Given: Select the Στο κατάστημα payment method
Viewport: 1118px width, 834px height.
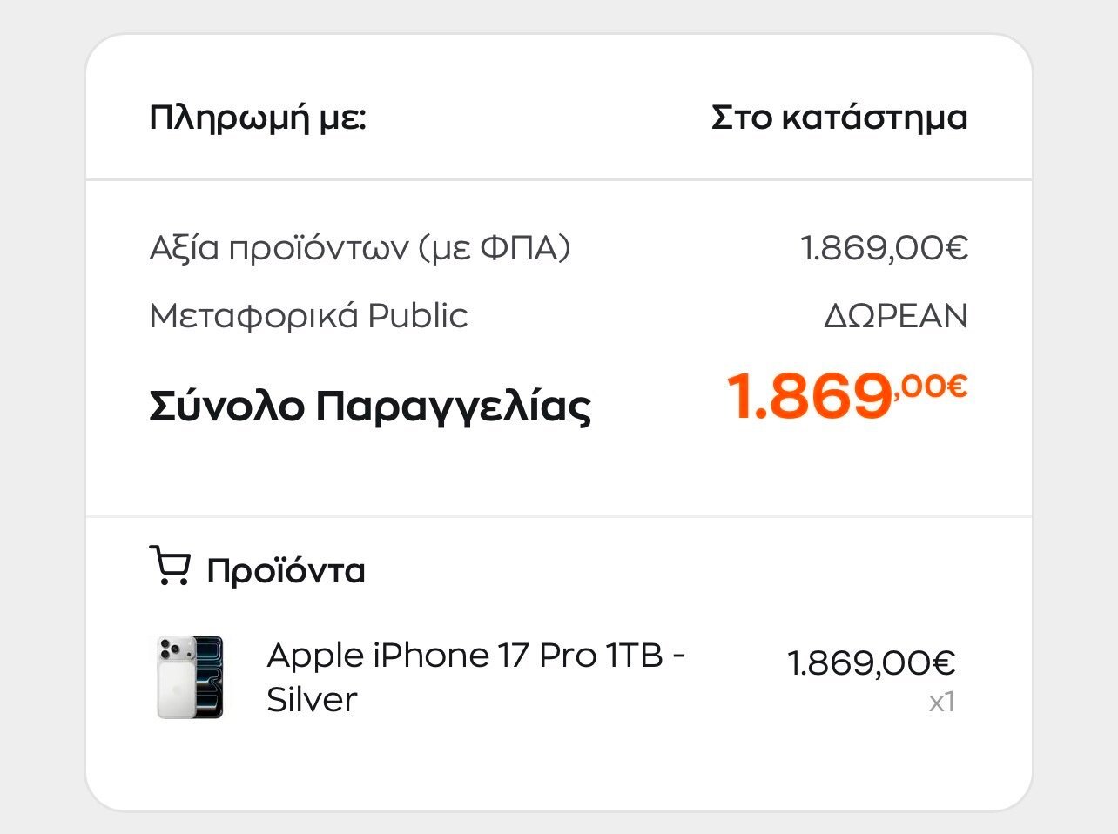Looking at the screenshot, I should (x=838, y=118).
